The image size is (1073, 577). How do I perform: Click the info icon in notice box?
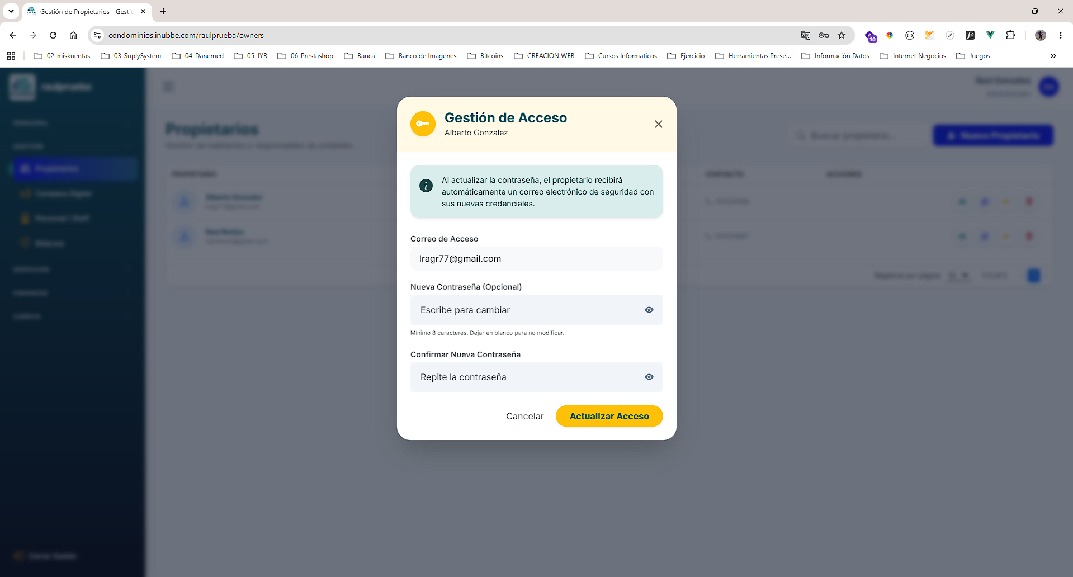click(426, 186)
